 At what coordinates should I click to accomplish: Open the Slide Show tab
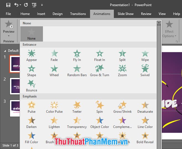pos(125,14)
